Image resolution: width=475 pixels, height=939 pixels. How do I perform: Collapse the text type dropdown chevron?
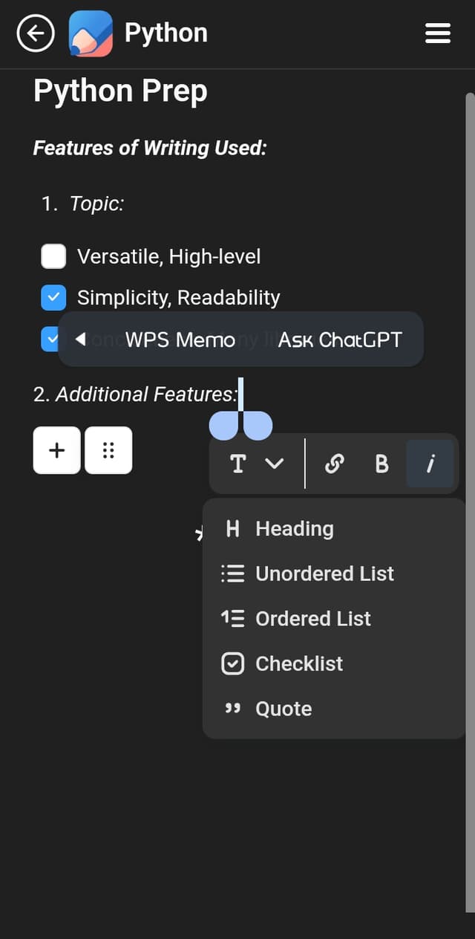pyautogui.click(x=274, y=464)
